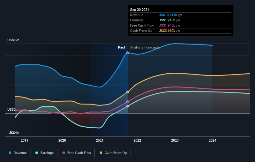The width and height of the screenshot is (255, 162).
Task: Toggle the Earnings legend button
Action: point(44,153)
